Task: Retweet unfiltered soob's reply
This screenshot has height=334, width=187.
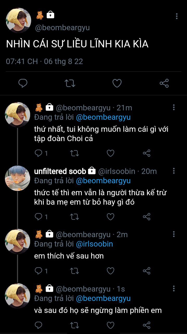Action: [x=75, y=217]
